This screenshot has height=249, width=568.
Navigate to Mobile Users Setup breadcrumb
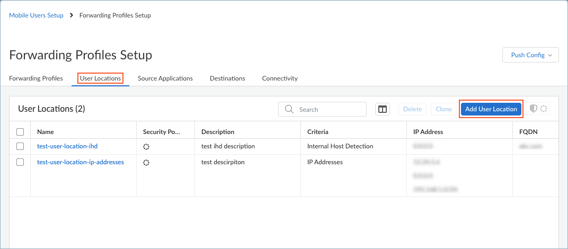(36, 15)
